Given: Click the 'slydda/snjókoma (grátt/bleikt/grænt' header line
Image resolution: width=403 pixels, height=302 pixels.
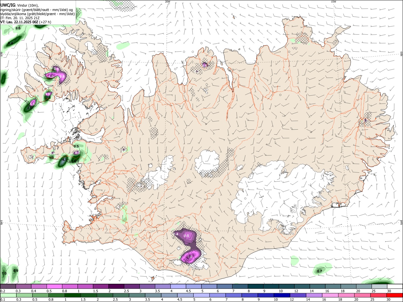Looking at the screenshot, I should click(x=37, y=14).
